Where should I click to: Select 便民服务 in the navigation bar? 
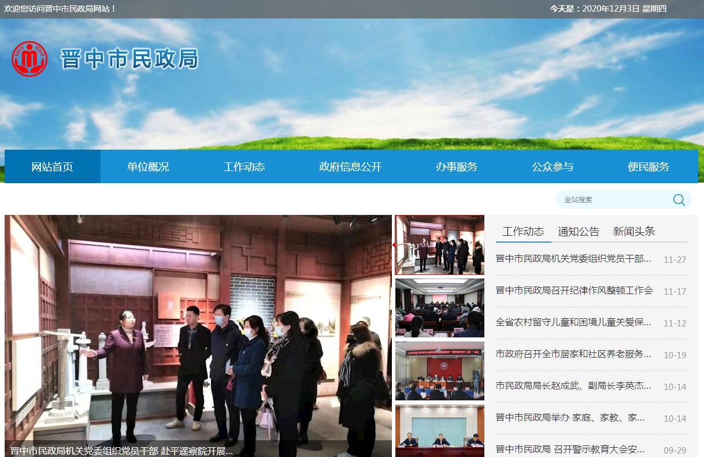[x=648, y=167]
